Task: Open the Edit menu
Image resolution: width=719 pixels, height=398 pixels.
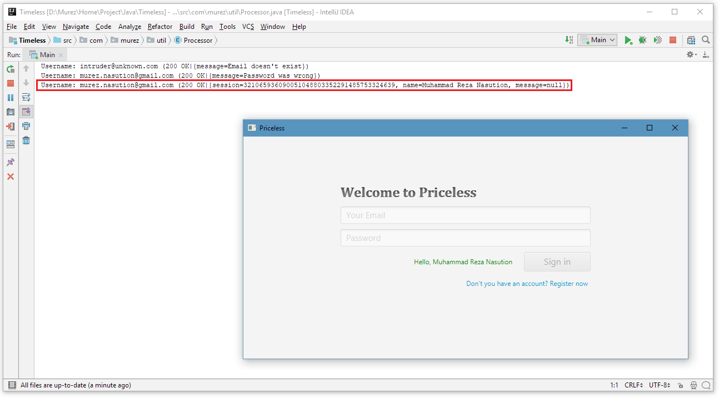Action: point(29,27)
